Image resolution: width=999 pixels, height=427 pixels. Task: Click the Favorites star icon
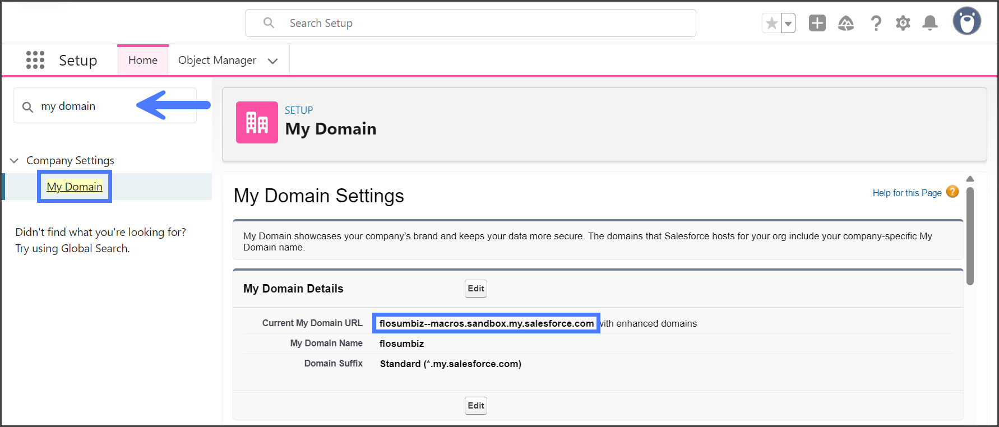coord(771,24)
